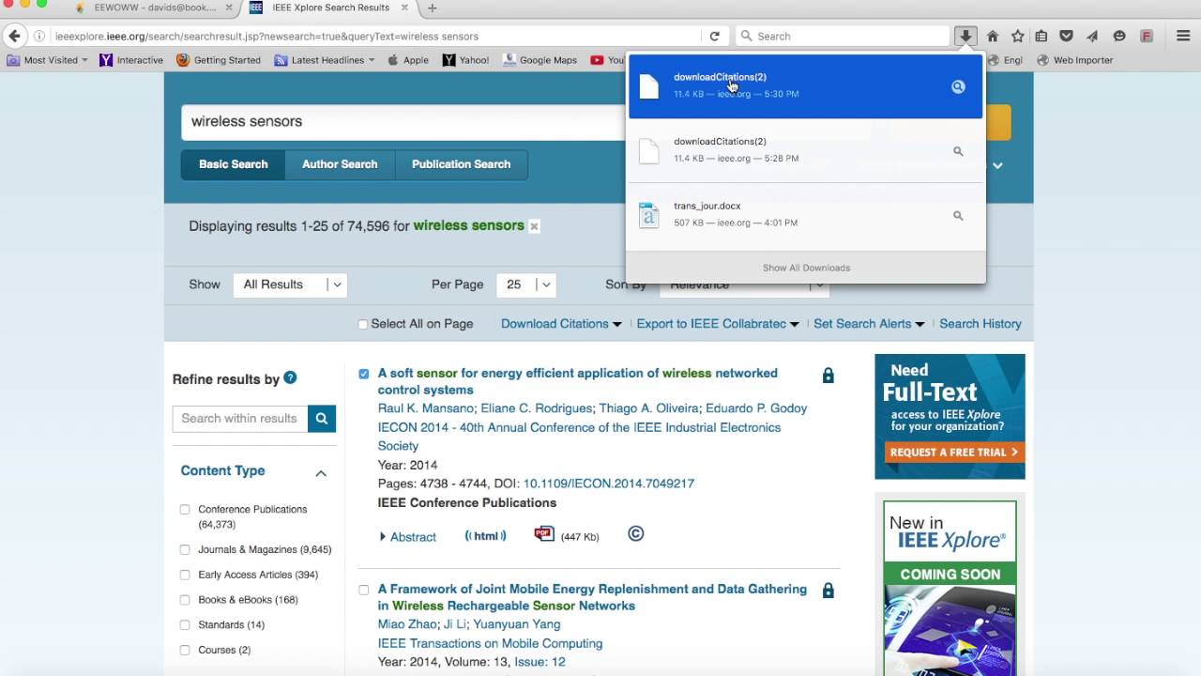
Task: Click the Search within results field
Action: pyautogui.click(x=240, y=419)
